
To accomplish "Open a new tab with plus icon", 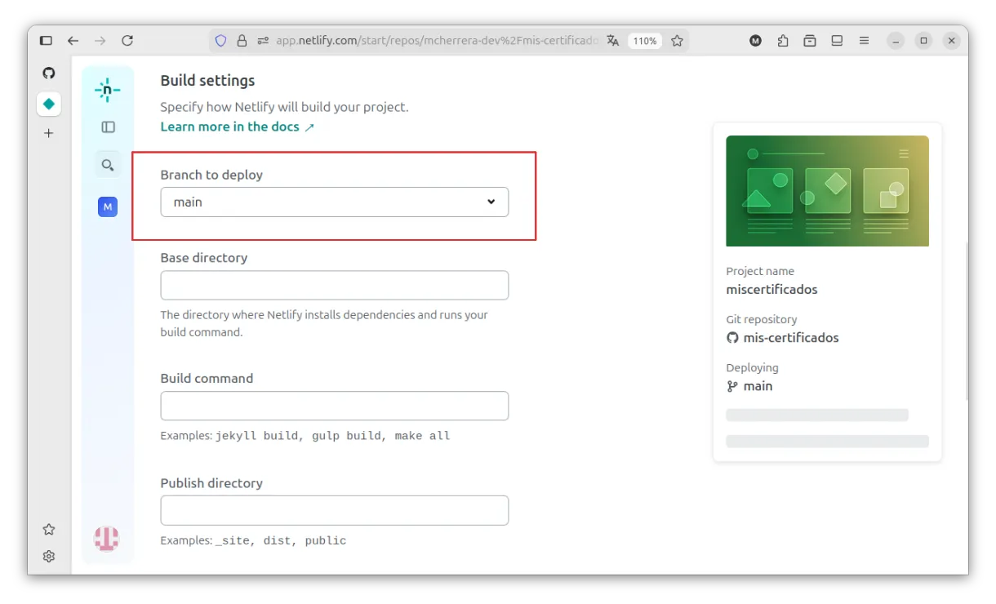I will click(49, 133).
